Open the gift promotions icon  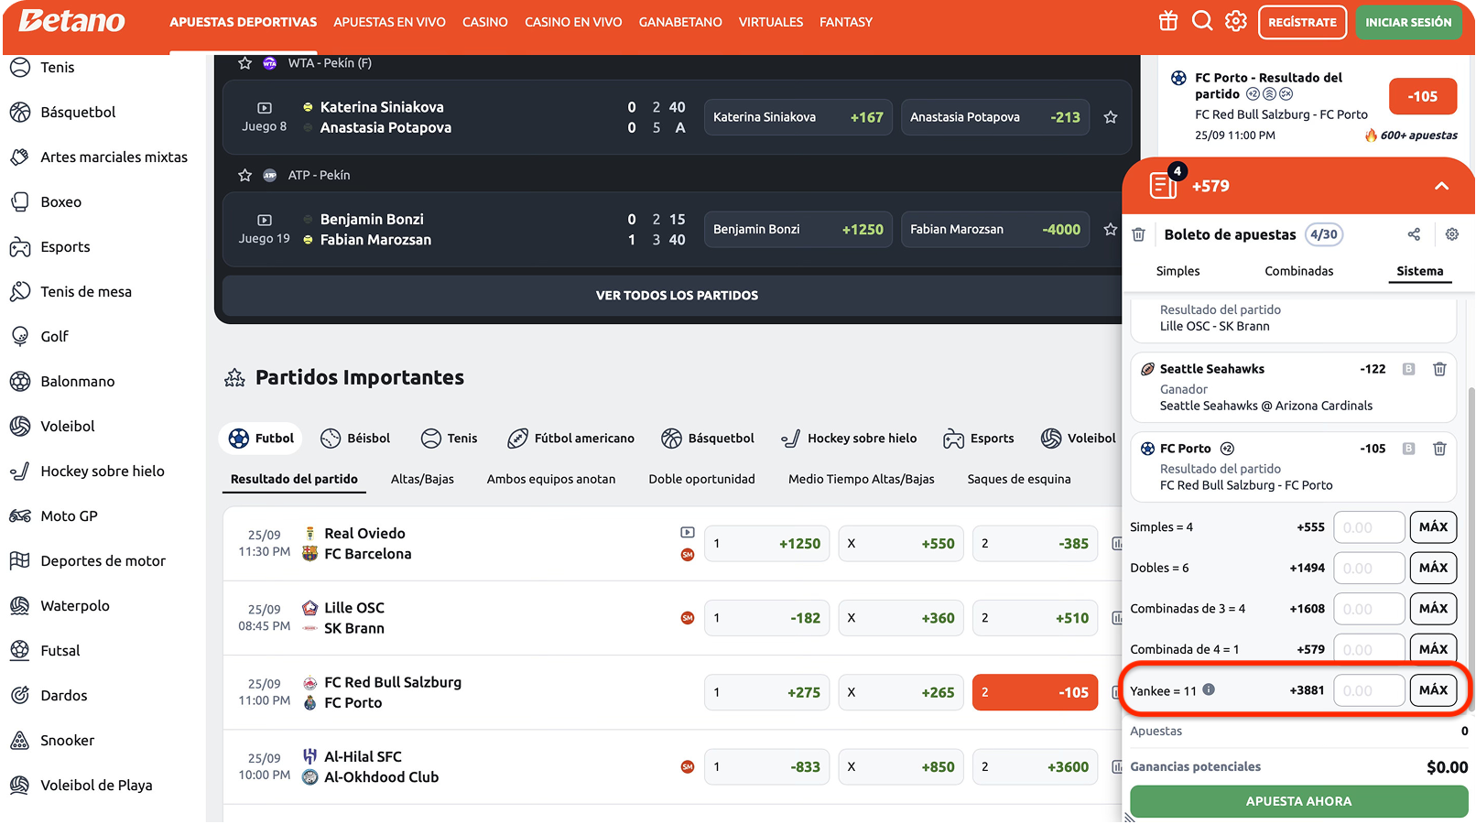point(1168,21)
